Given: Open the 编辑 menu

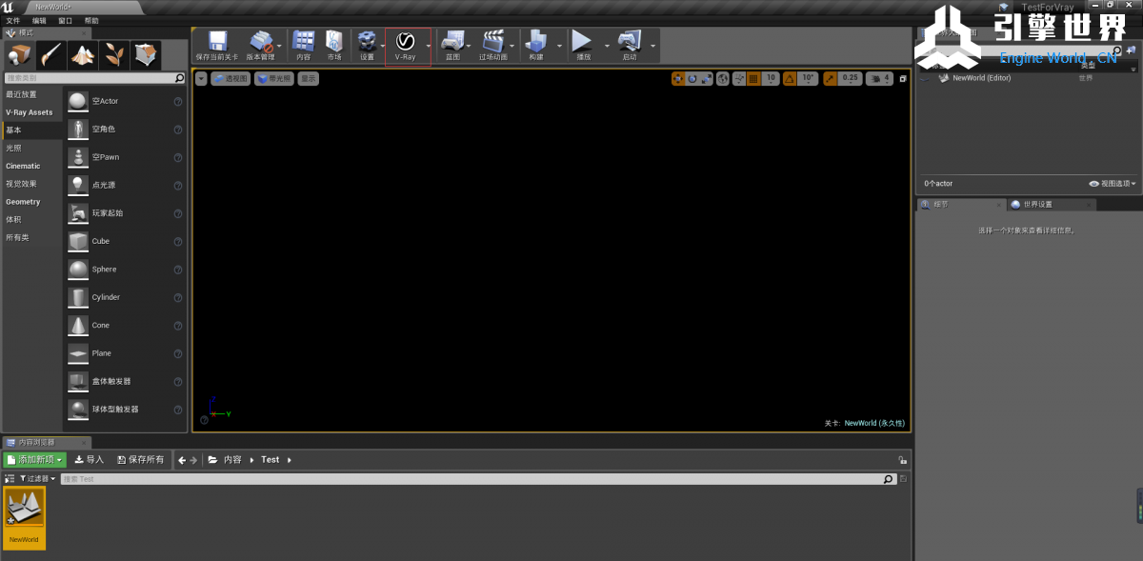Looking at the screenshot, I should [39, 20].
